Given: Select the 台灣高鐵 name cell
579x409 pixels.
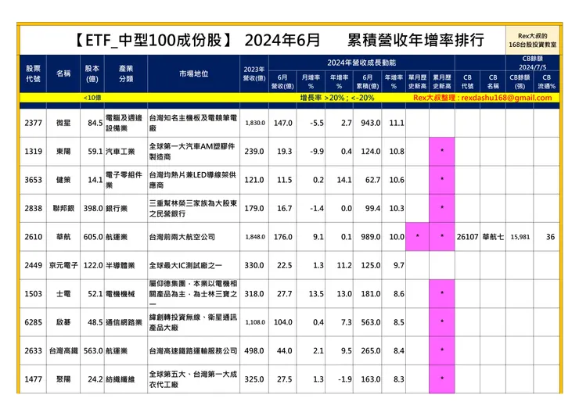Looking at the screenshot, I should pyautogui.click(x=63, y=350).
